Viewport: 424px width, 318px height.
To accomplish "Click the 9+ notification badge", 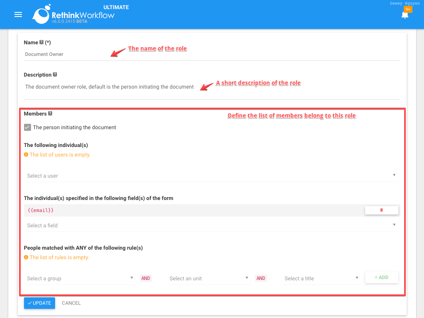I will (x=408, y=9).
